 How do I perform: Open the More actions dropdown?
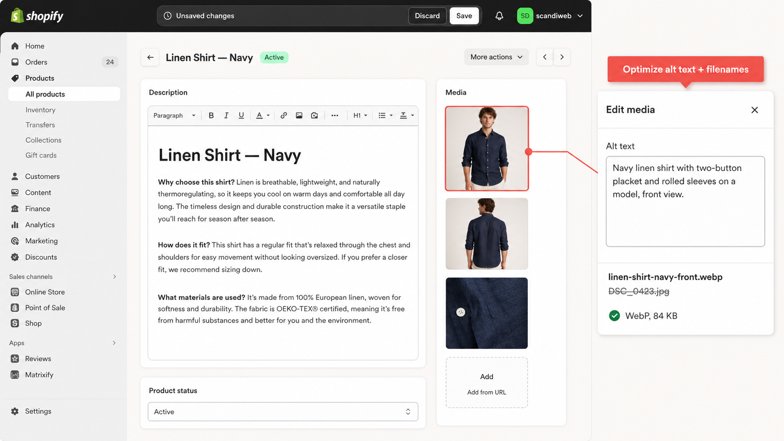(496, 57)
